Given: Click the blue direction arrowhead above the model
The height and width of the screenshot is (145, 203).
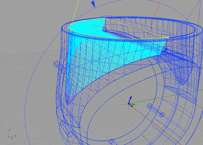Looking at the screenshot, I should point(93,4).
